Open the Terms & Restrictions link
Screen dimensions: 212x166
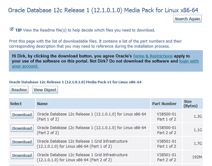coord(153,56)
